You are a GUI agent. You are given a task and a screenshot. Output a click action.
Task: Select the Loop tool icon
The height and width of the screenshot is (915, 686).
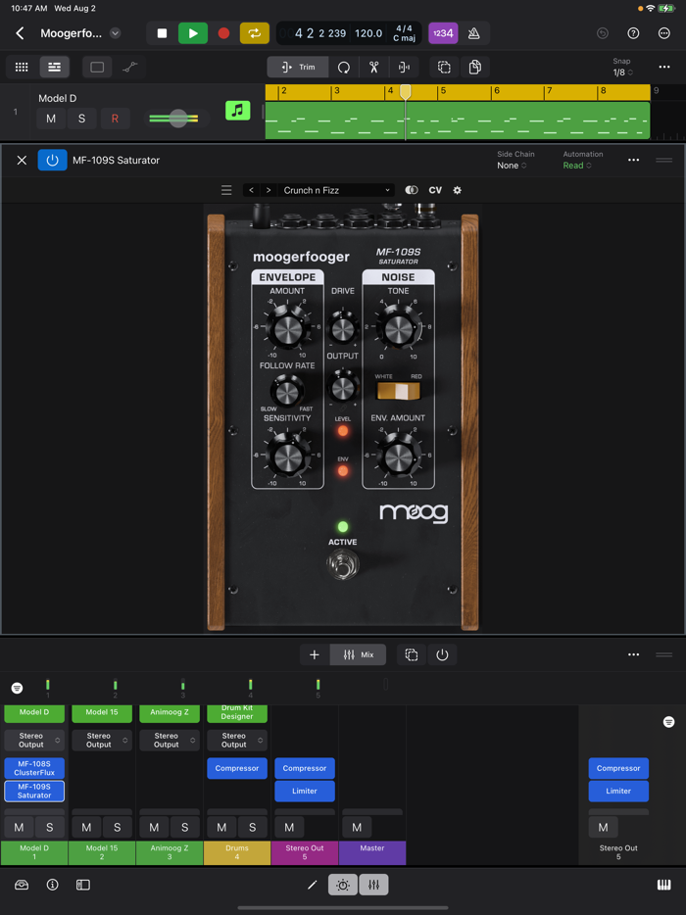tap(344, 68)
